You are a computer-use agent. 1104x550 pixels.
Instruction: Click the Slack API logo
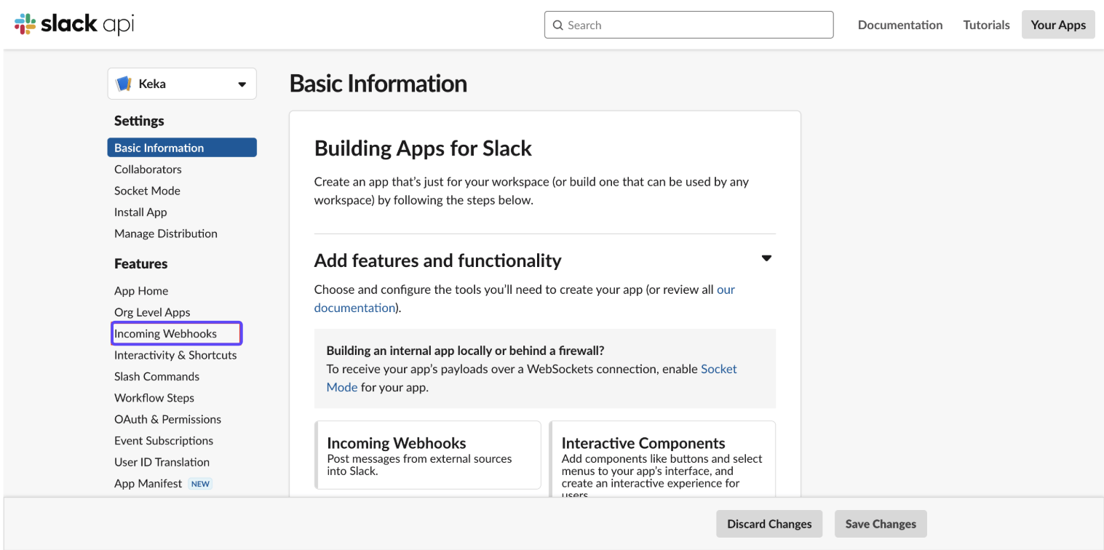click(74, 24)
